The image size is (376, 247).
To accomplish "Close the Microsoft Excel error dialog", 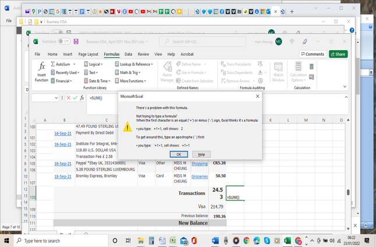I will point(258,96).
